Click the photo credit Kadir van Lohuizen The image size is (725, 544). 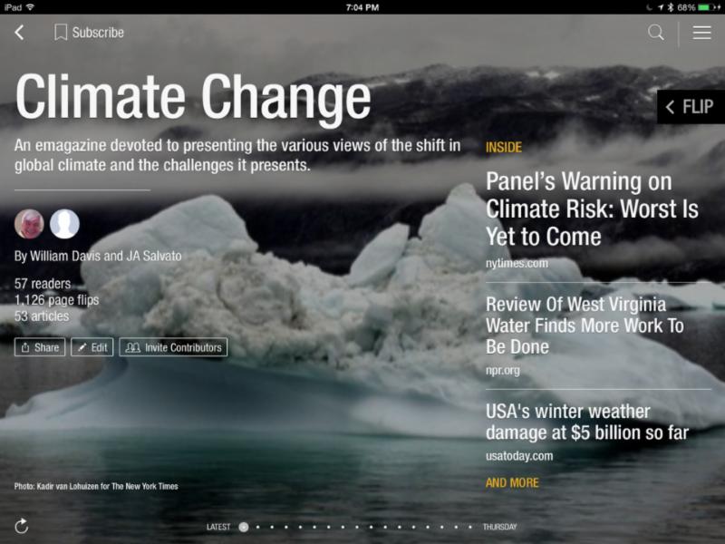click(96, 486)
